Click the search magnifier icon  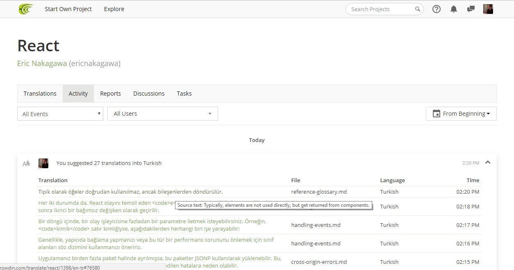(x=418, y=9)
